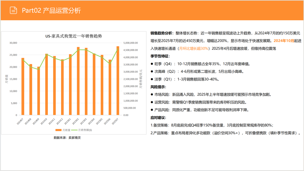The width and height of the screenshot is (304, 171).
Task: Click the '运营风险' bullet line
Action: (199, 102)
